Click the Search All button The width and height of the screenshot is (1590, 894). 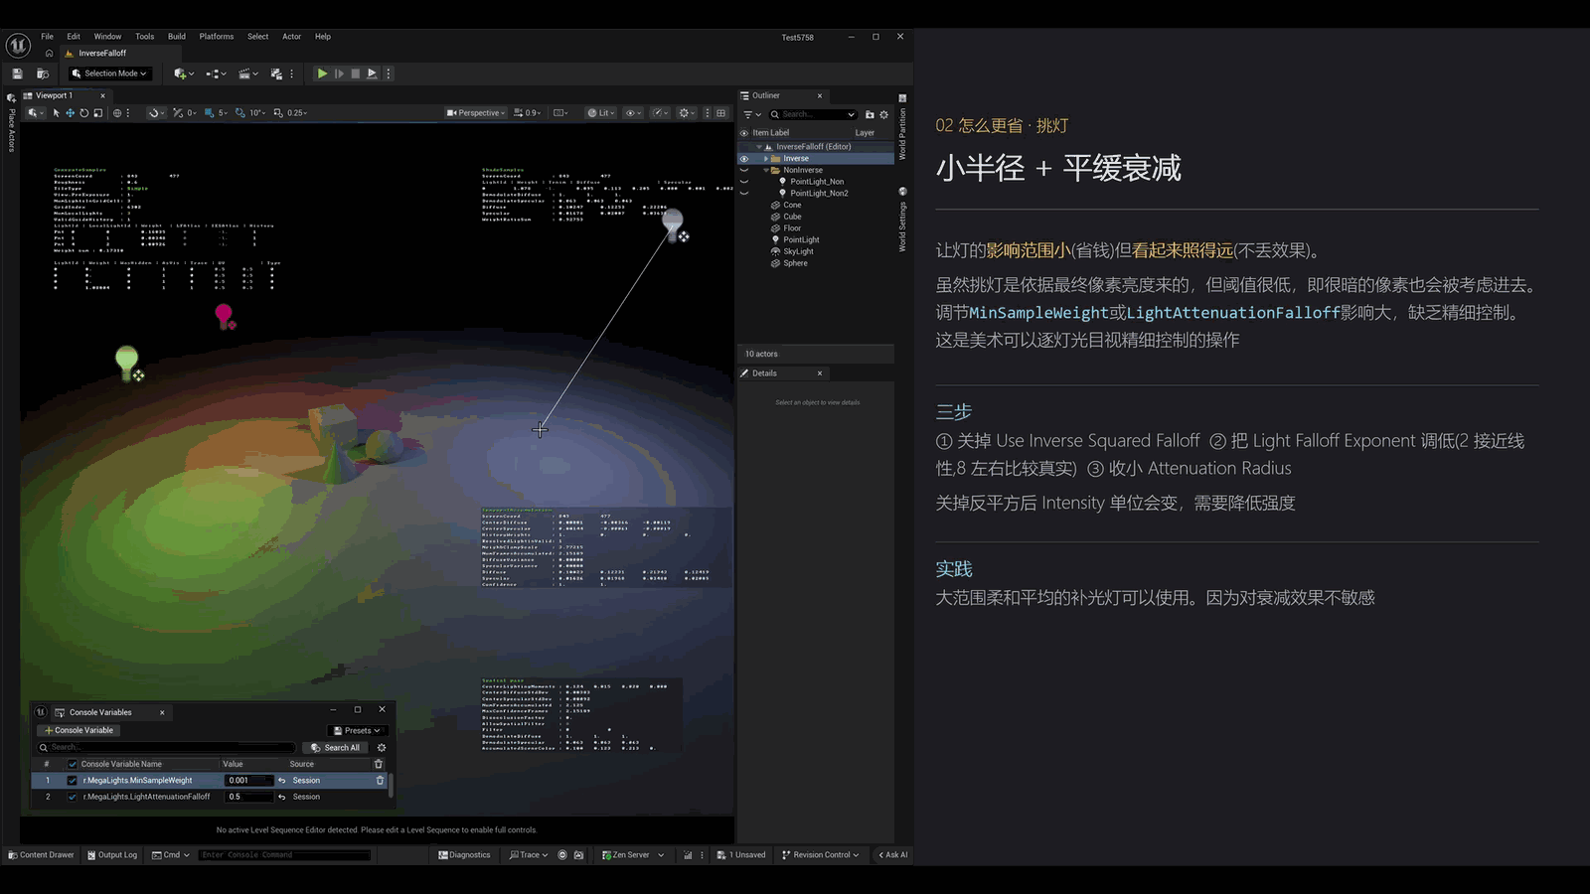click(335, 748)
